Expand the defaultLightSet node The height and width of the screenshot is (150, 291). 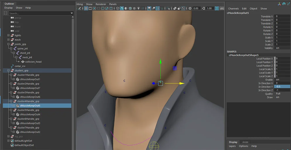point(8,141)
